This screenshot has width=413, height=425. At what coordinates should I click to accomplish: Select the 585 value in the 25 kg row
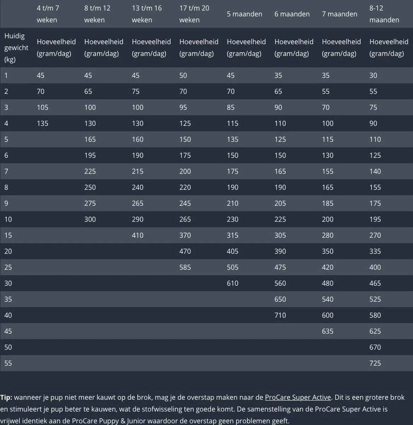coord(185,267)
